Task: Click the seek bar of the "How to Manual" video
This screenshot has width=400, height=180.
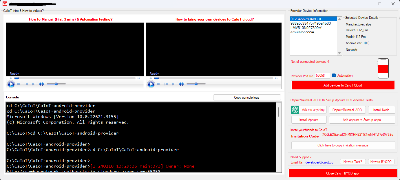Action: pyautogui.click(x=75, y=78)
